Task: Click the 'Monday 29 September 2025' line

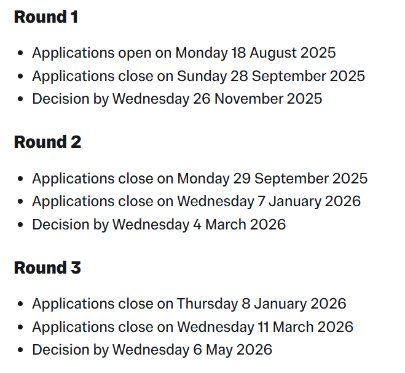Action: coord(200,179)
